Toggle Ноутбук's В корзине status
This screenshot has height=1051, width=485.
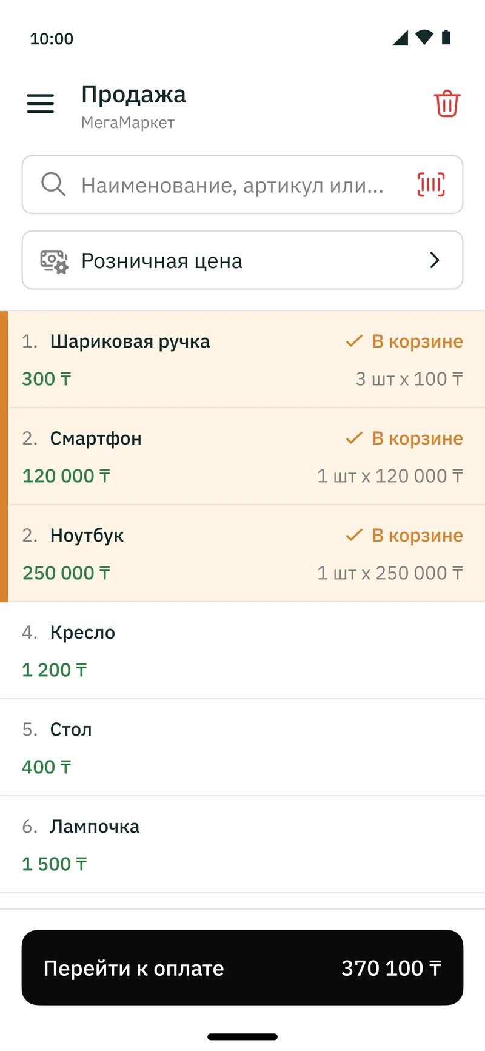tap(404, 535)
